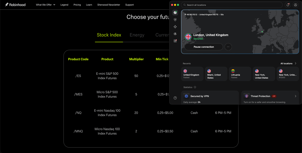Open the Threat Protection shield sidebar icon
Screen dimensions: 302x153
(x=175, y=20)
